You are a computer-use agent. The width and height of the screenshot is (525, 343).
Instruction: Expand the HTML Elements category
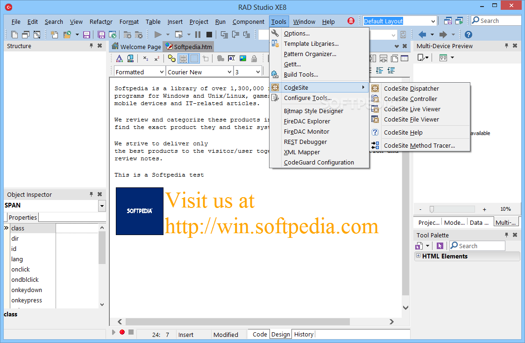(x=418, y=256)
